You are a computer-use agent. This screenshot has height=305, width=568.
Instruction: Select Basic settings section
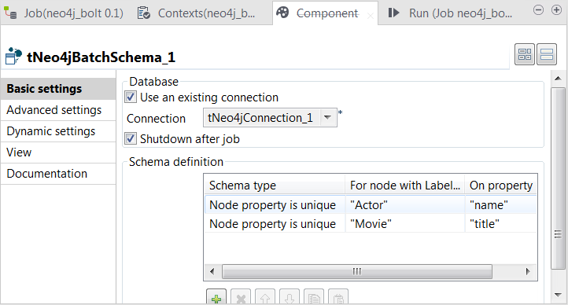[58, 89]
